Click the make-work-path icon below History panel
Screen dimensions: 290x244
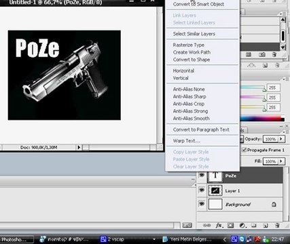(251, 65)
